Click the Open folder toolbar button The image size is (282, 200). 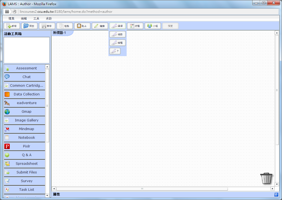point(29,26)
